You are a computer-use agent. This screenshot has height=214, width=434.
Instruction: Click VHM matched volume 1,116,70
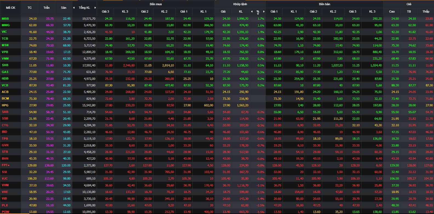(x=242, y=185)
